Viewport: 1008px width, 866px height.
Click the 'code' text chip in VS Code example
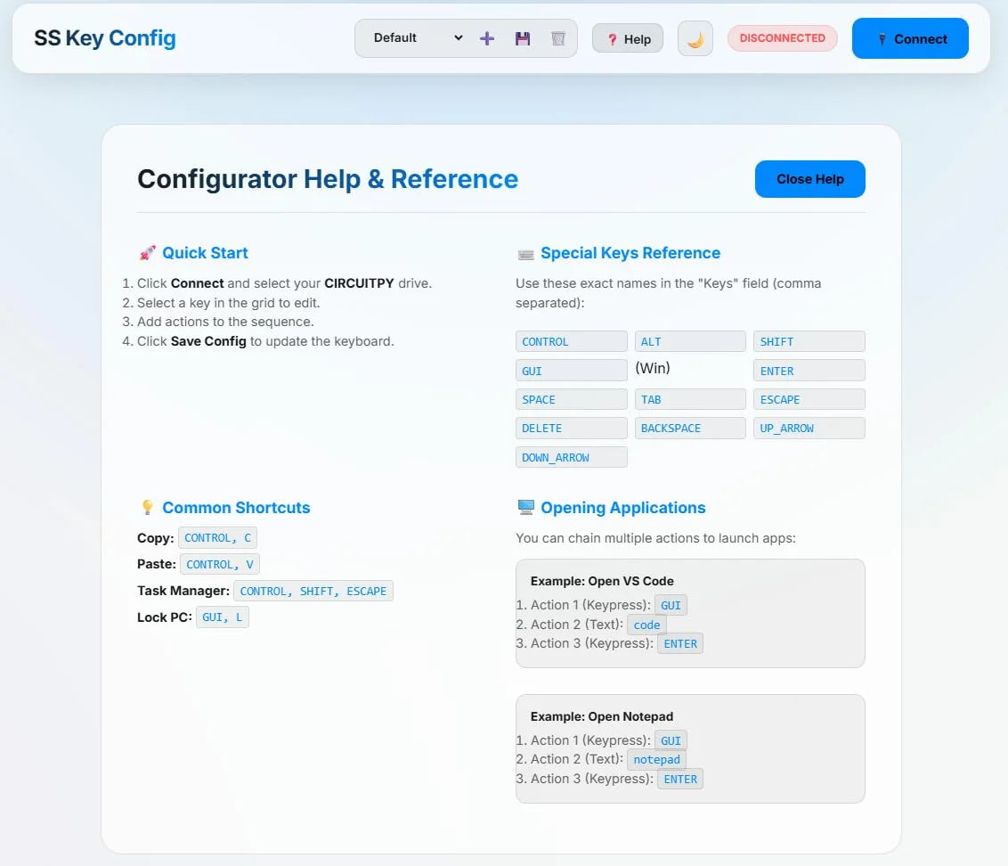click(x=646, y=625)
